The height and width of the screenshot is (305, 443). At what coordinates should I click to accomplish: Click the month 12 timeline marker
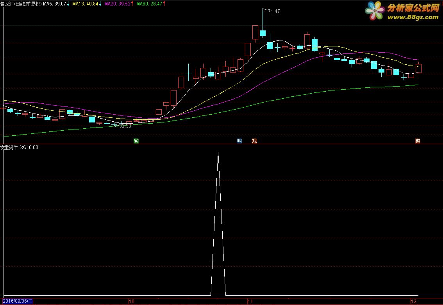point(414,301)
